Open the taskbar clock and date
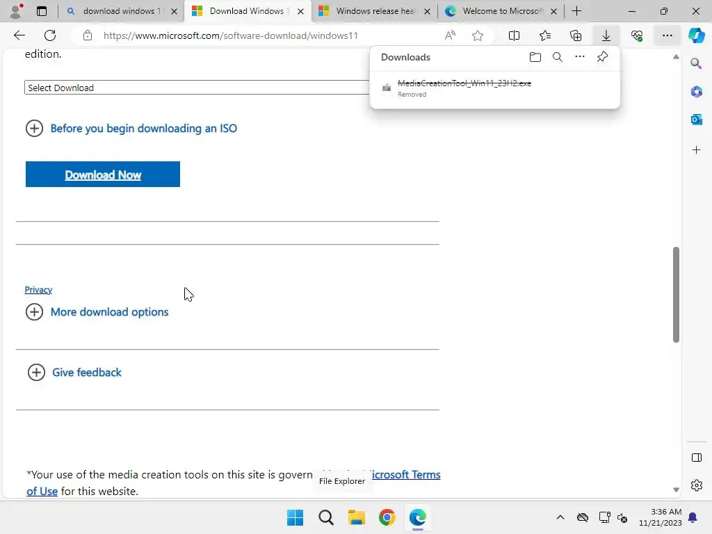Viewport: 712px width, 534px height. (661, 517)
